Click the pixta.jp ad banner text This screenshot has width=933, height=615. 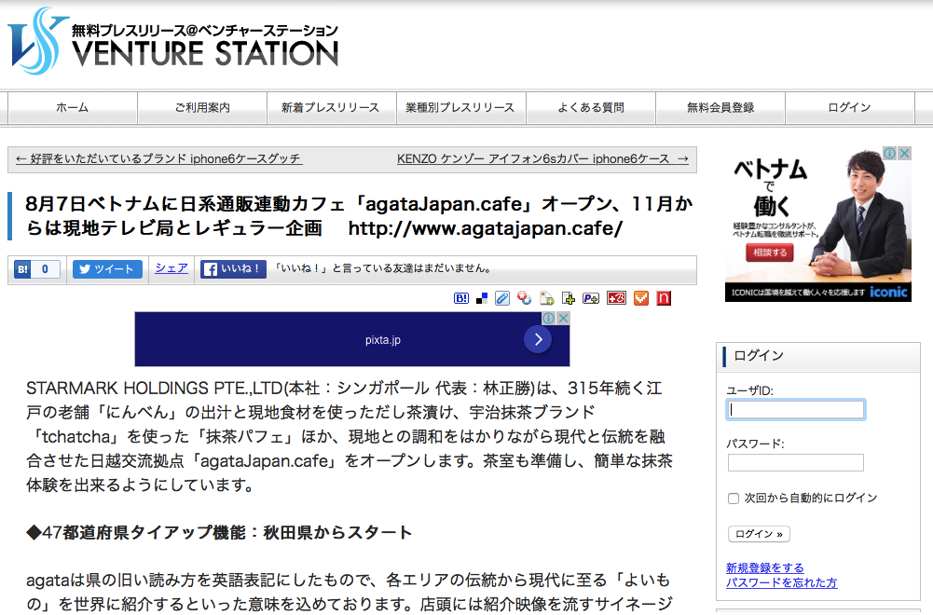pyautogui.click(x=382, y=340)
